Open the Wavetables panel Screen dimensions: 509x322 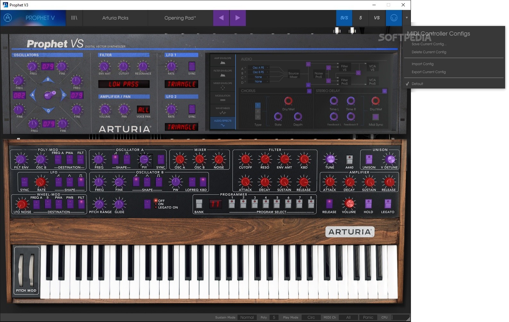pos(223,110)
